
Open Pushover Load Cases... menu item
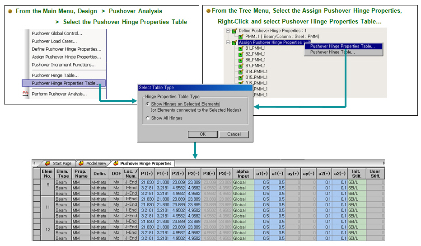(54, 41)
